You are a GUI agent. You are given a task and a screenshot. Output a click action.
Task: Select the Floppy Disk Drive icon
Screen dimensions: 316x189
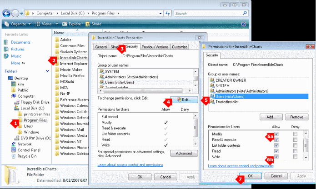click(x=17, y=102)
